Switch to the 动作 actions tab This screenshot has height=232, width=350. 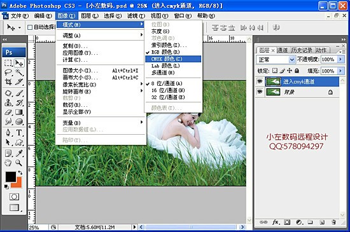(321, 50)
